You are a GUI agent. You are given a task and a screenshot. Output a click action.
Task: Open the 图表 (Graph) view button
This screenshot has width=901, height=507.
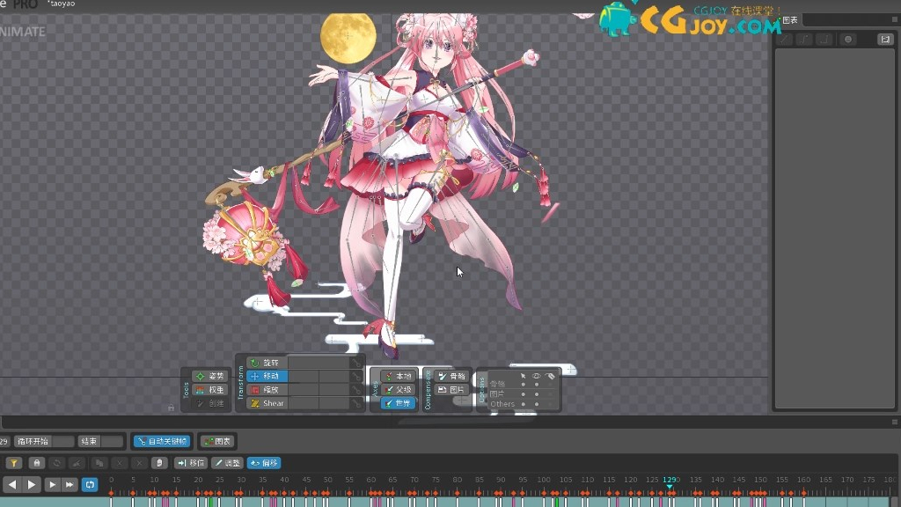coord(218,442)
